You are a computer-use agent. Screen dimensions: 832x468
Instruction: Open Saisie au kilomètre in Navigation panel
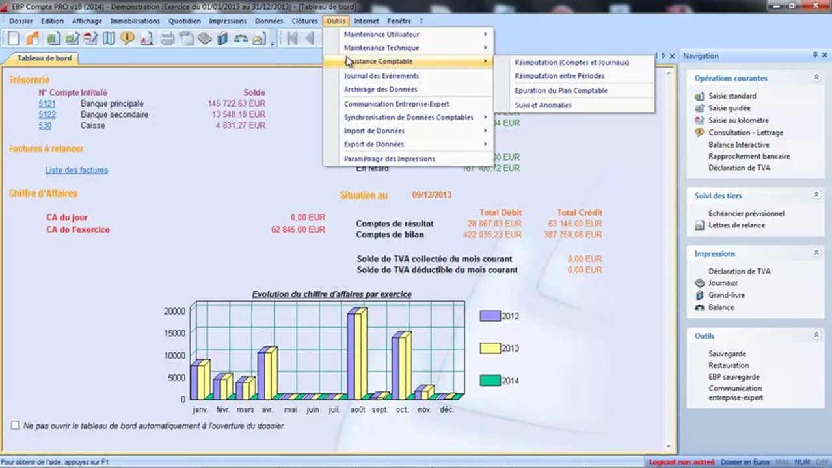[738, 120]
